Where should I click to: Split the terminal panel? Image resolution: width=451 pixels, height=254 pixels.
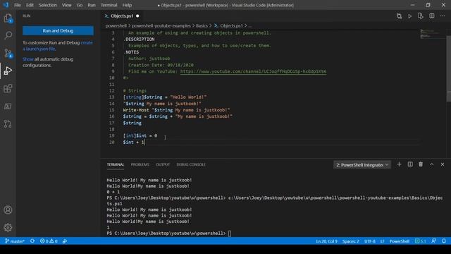pyautogui.click(x=410, y=164)
